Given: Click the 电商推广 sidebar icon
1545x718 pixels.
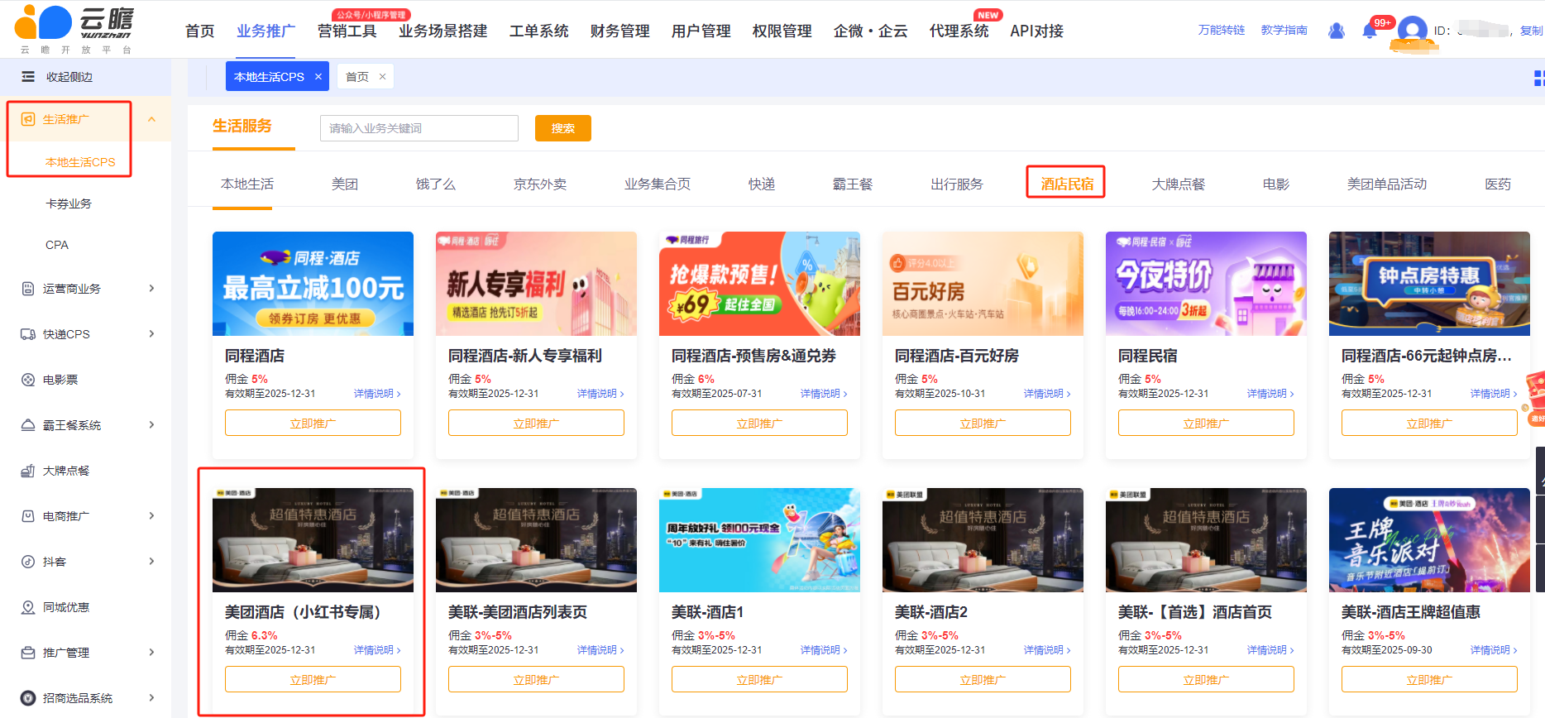Looking at the screenshot, I should [28, 516].
